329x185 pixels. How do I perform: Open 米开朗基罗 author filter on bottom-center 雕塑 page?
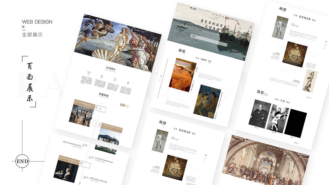tap(185, 131)
